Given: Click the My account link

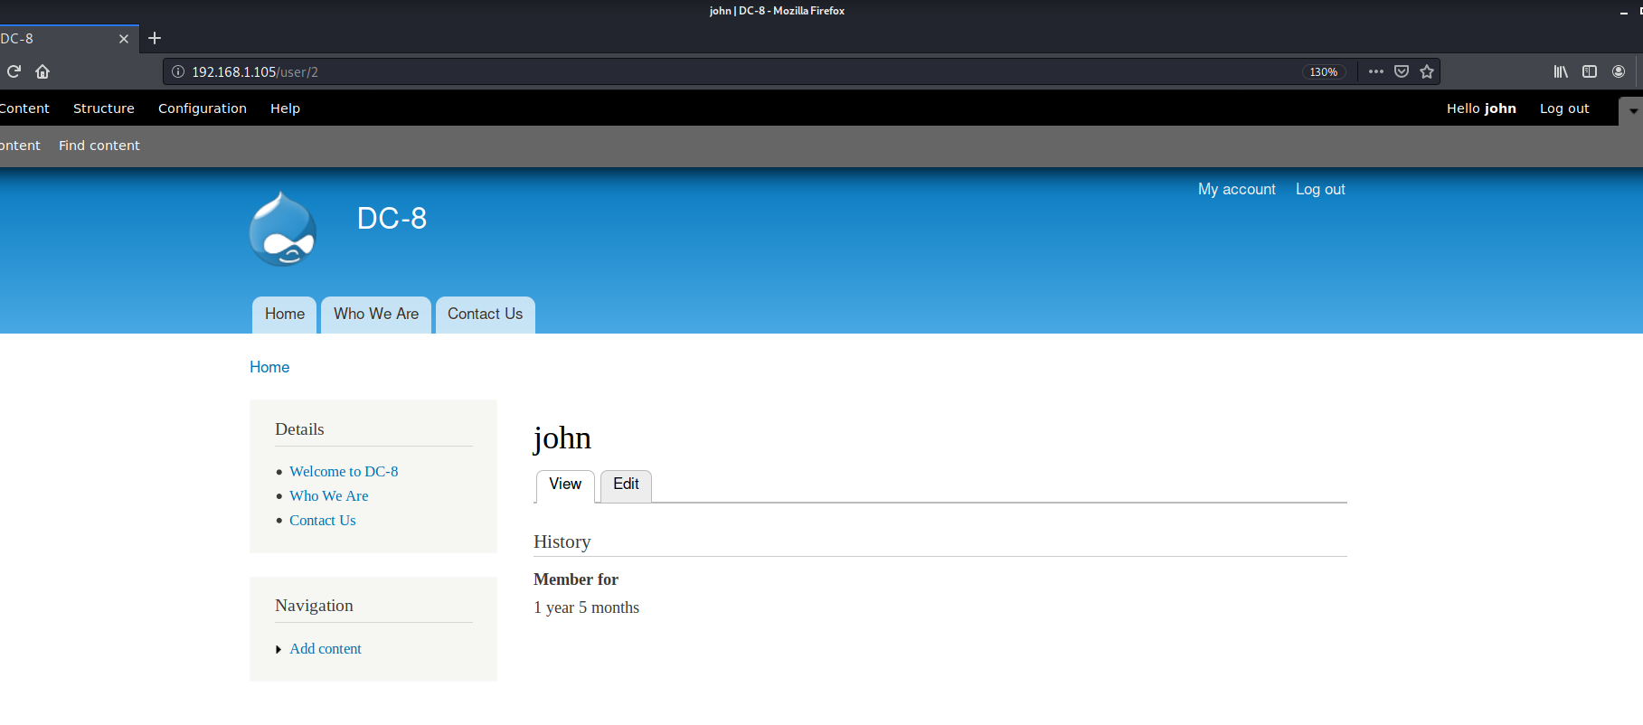Looking at the screenshot, I should [1237, 189].
